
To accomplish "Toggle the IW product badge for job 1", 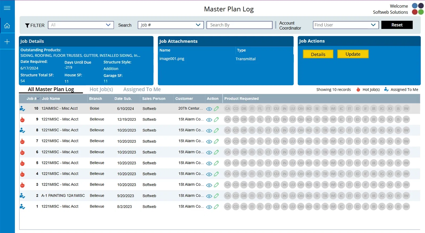I will coord(406,207).
